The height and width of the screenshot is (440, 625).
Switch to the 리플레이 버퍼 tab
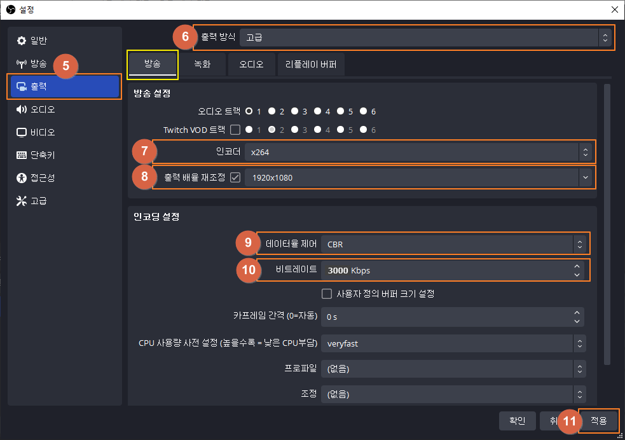coord(311,64)
